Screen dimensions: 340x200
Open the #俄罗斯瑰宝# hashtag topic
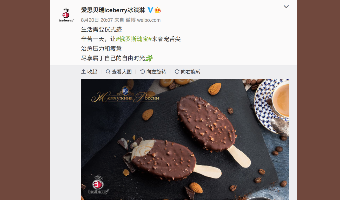tap(134, 39)
